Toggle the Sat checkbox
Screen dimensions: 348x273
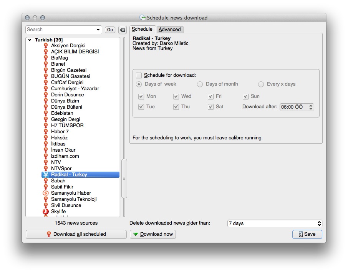(210, 107)
